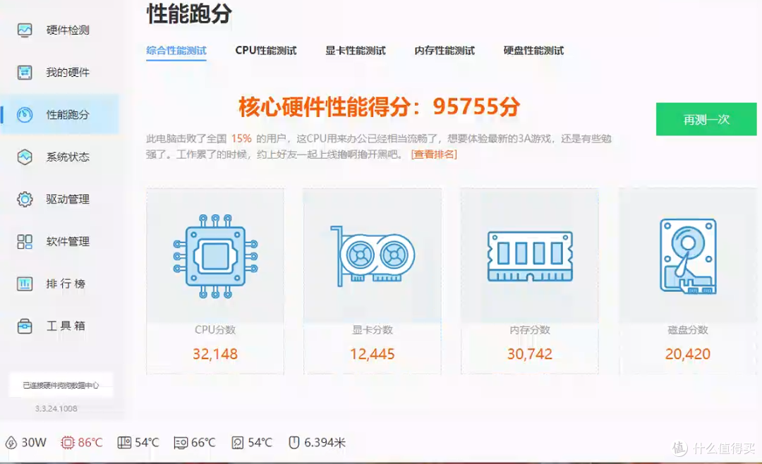The height and width of the screenshot is (464, 762).
Task: Click the motherboard temperature icon showing 54°C
Action: 124,443
